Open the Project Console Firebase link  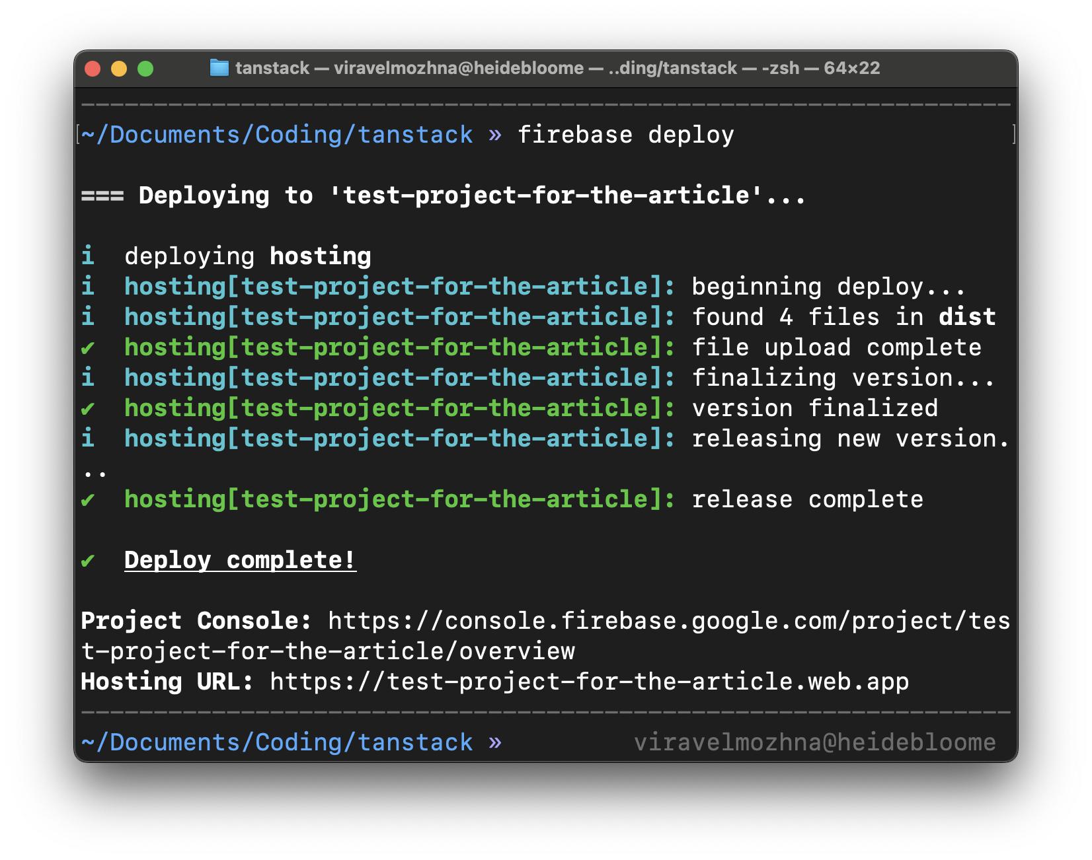[666, 621]
